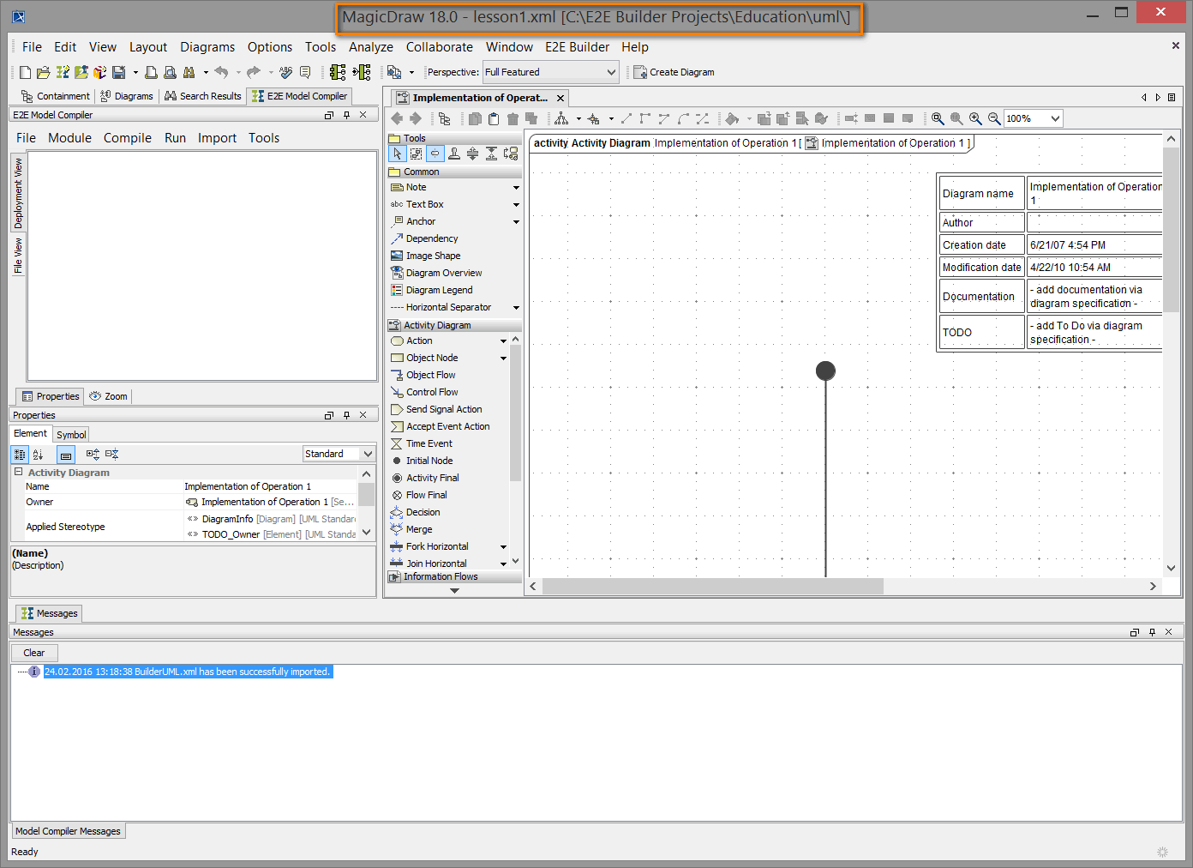Pick the Control Flow tool

pyautogui.click(x=430, y=392)
